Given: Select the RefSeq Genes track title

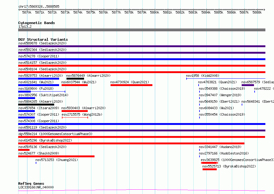Looking at the screenshot, I should [31, 184].
